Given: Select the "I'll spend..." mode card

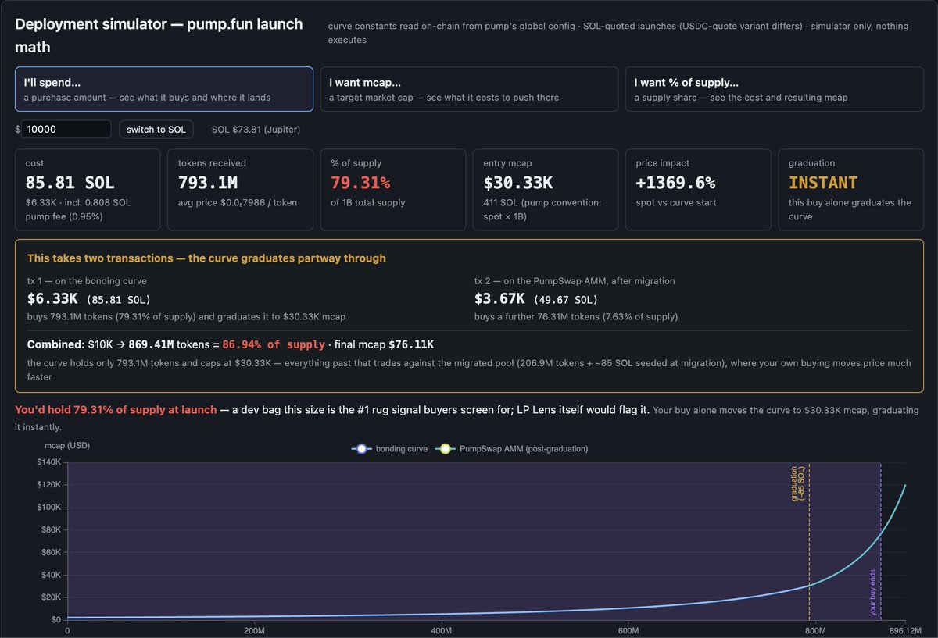Looking at the screenshot, I should [x=164, y=89].
